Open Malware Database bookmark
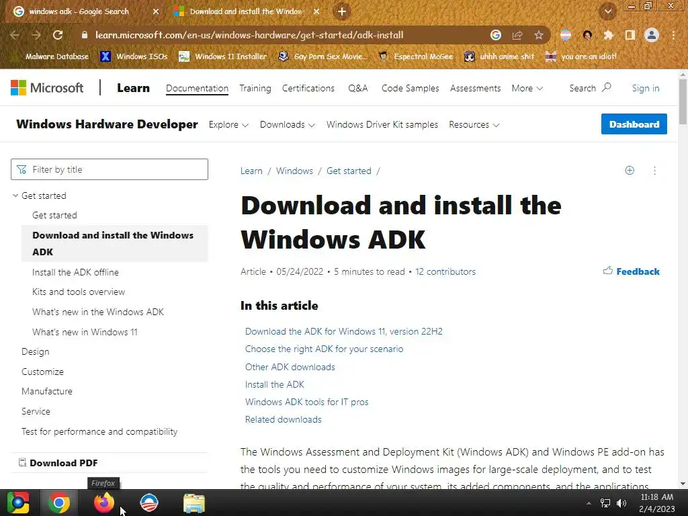This screenshot has height=516, width=688. click(x=56, y=56)
